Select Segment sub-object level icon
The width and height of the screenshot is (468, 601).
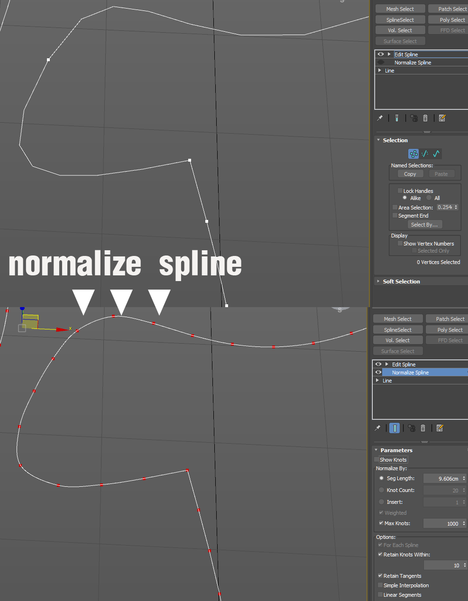425,154
